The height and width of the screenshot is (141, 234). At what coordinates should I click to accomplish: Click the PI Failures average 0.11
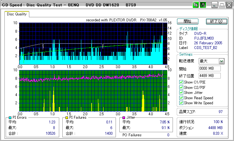[x=109, y=122]
